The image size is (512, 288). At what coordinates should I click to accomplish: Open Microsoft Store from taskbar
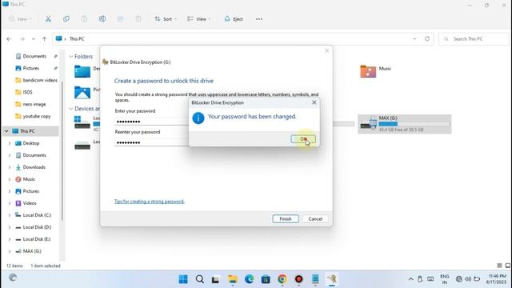266,279
